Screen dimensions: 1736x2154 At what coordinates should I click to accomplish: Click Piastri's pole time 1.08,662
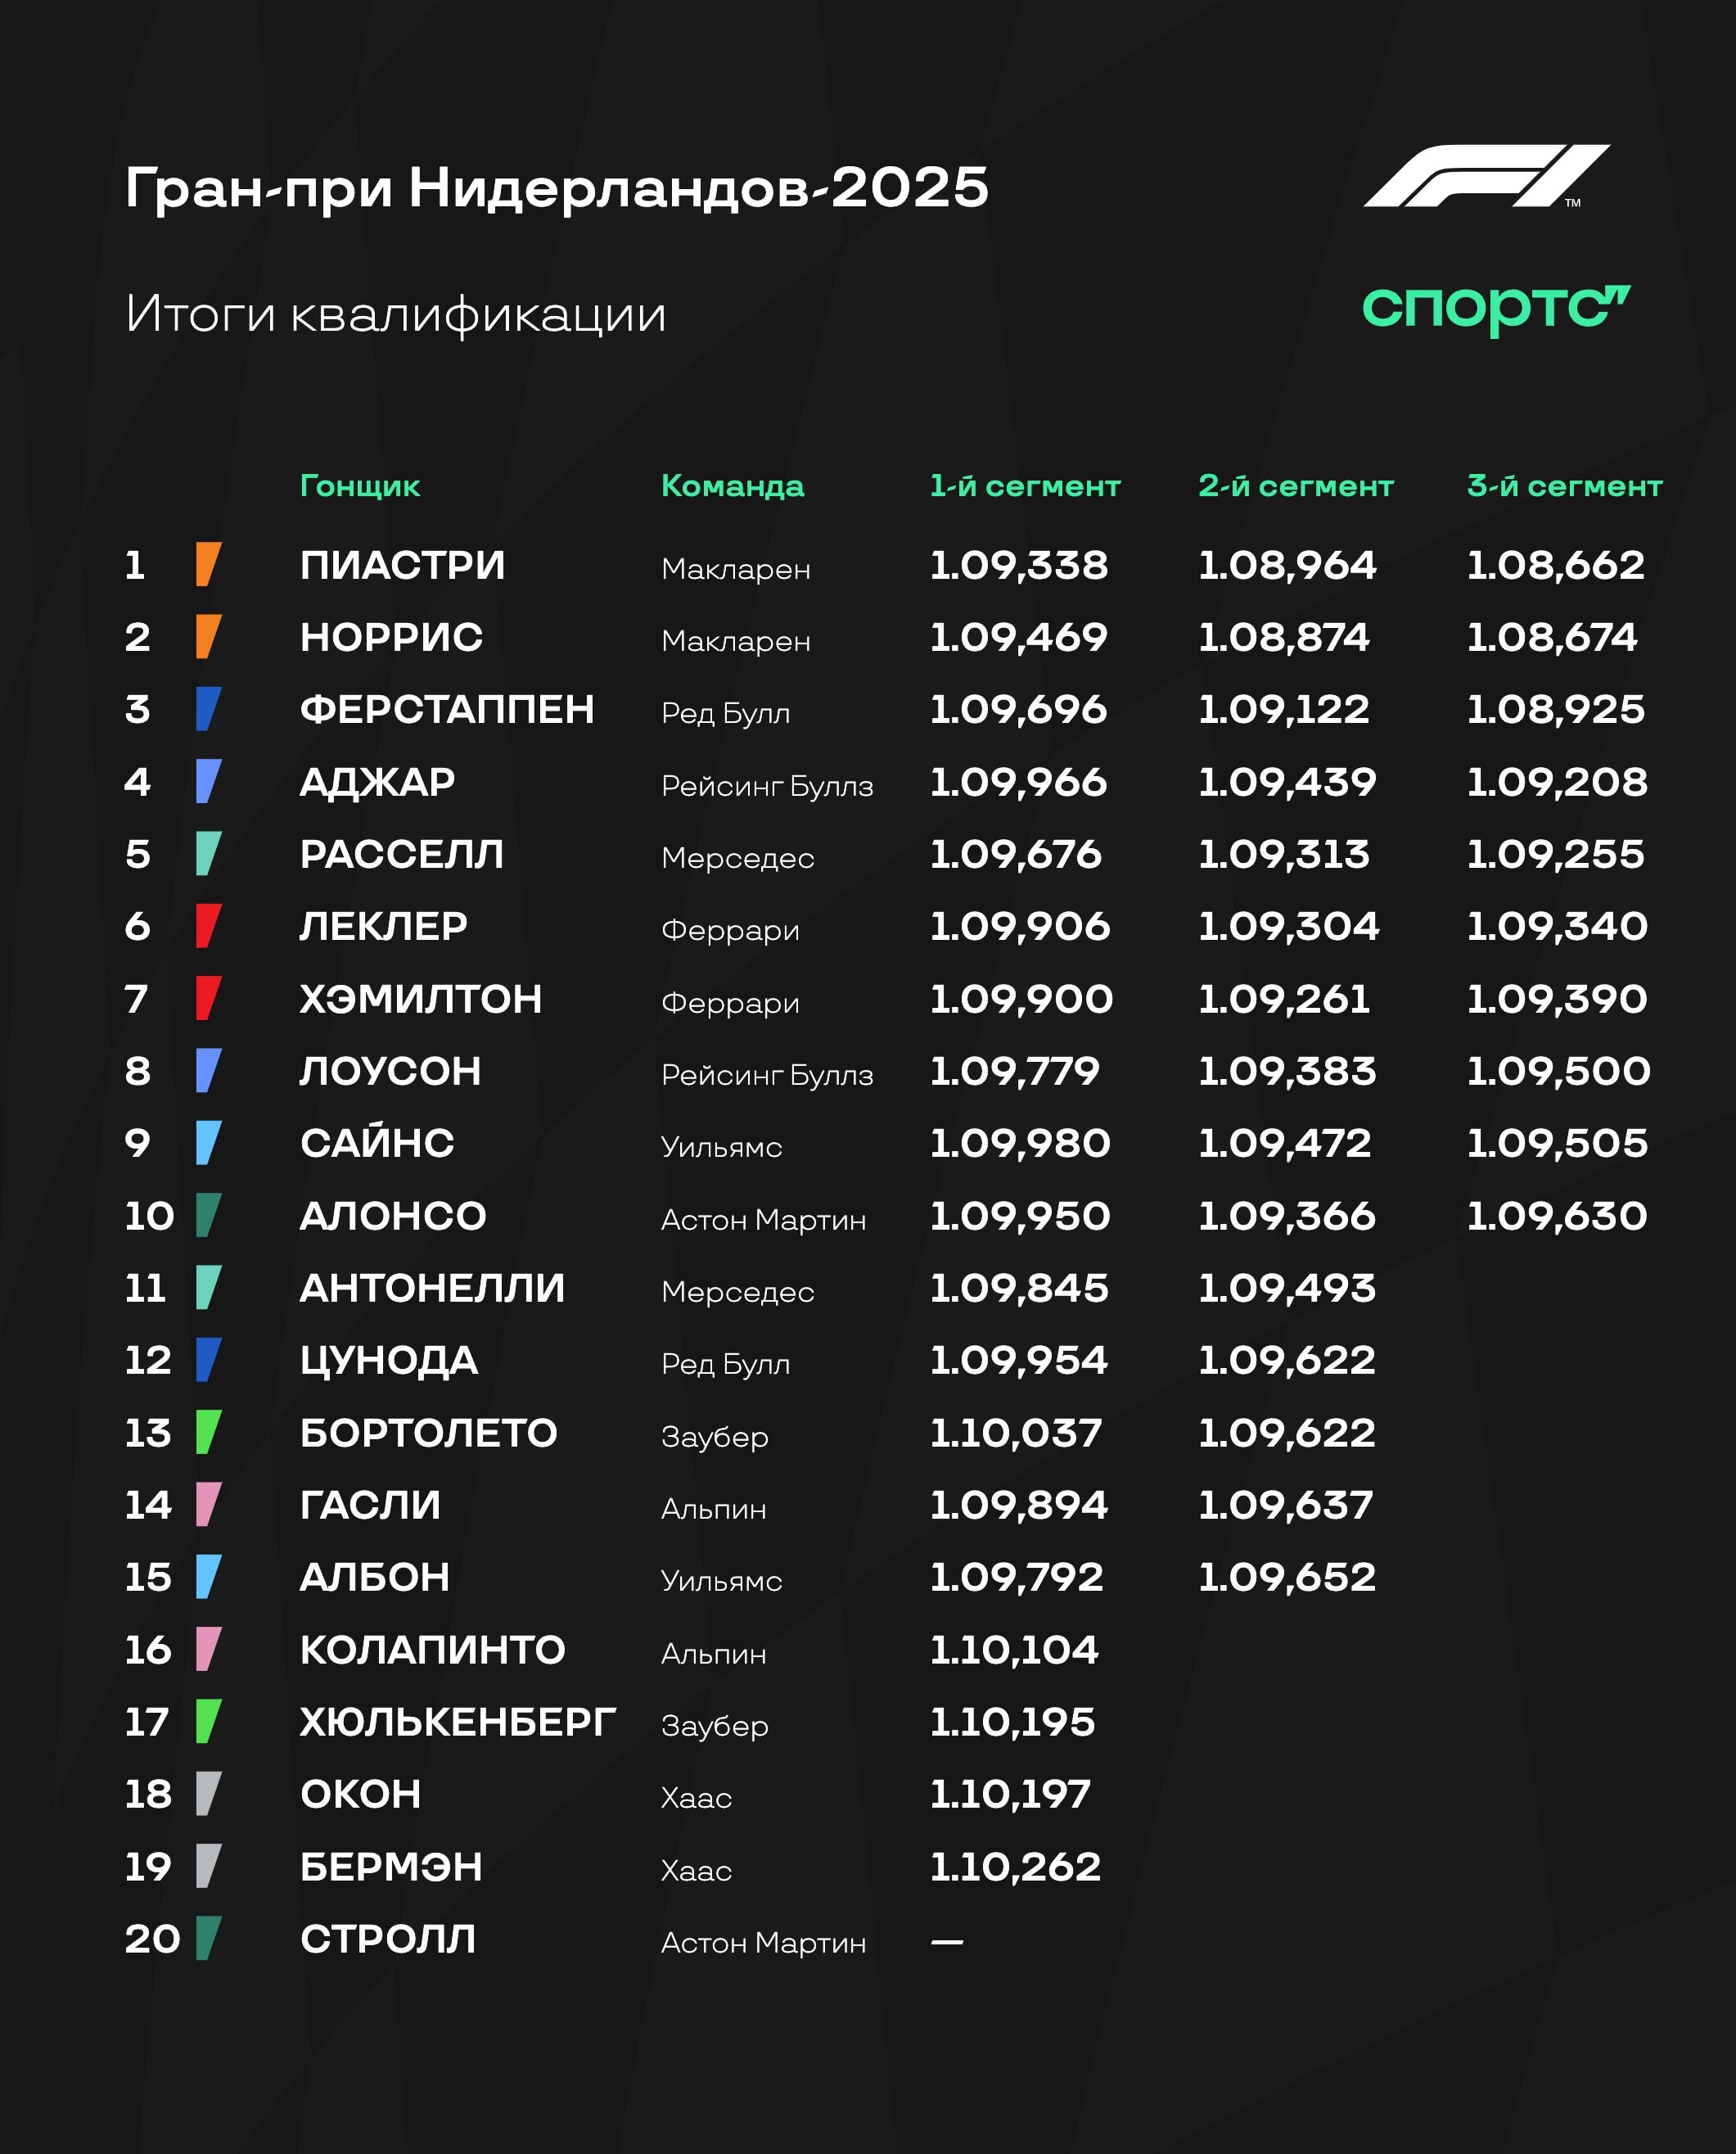coord(1555,565)
